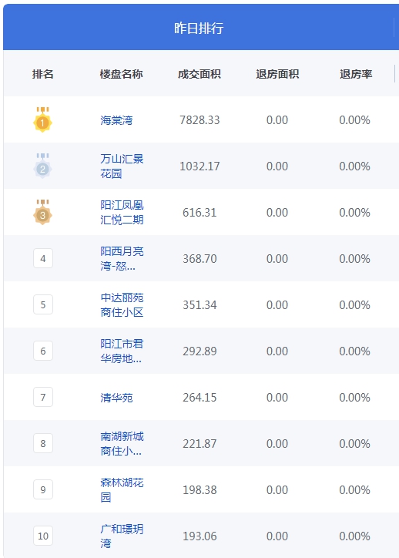Switch to the 昨日排行 tab
The image size is (399, 558).
(x=199, y=28)
